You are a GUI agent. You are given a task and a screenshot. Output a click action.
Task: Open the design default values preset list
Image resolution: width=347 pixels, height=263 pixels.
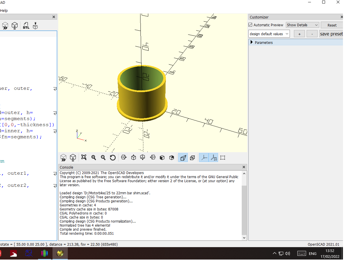(269, 34)
